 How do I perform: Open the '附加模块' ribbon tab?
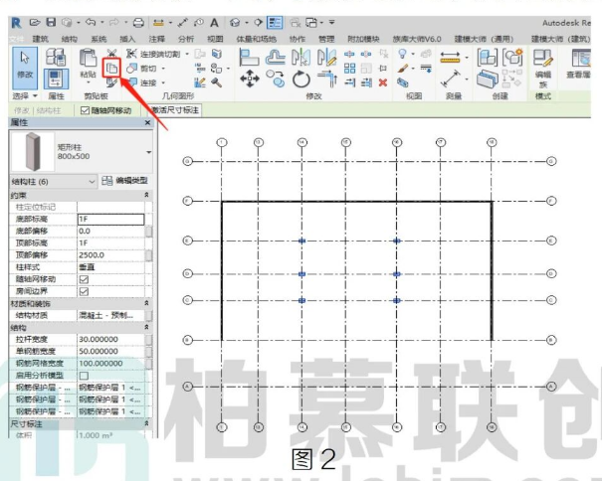tap(363, 39)
